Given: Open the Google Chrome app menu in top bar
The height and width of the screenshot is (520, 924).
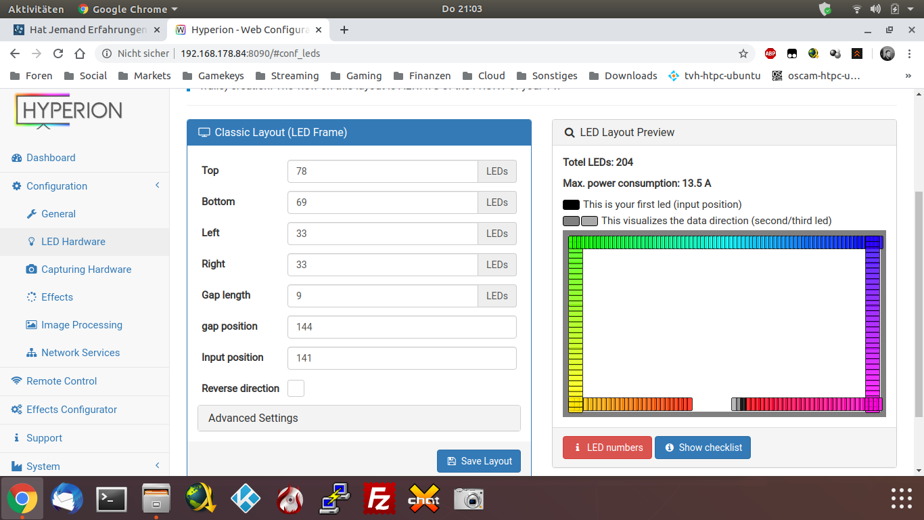Looking at the screenshot, I should coord(128,9).
